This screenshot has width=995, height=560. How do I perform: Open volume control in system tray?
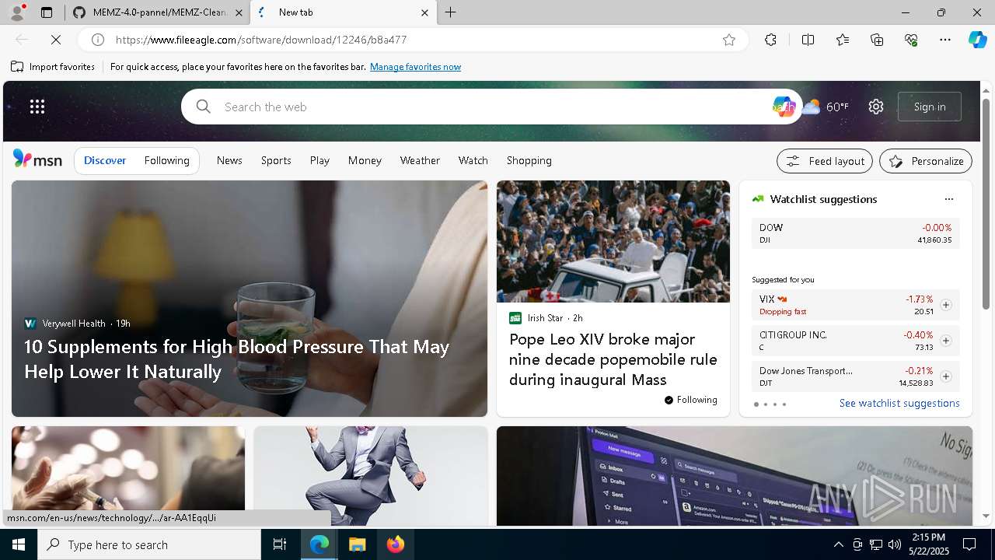tap(894, 544)
